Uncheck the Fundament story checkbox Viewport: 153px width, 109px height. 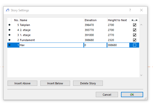134,40
